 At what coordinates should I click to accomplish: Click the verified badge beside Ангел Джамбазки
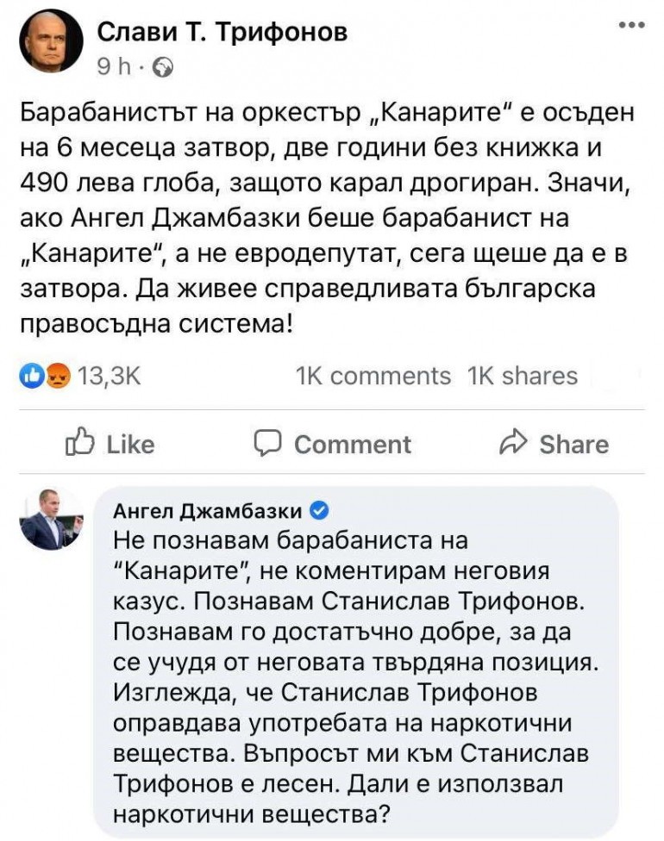click(317, 512)
